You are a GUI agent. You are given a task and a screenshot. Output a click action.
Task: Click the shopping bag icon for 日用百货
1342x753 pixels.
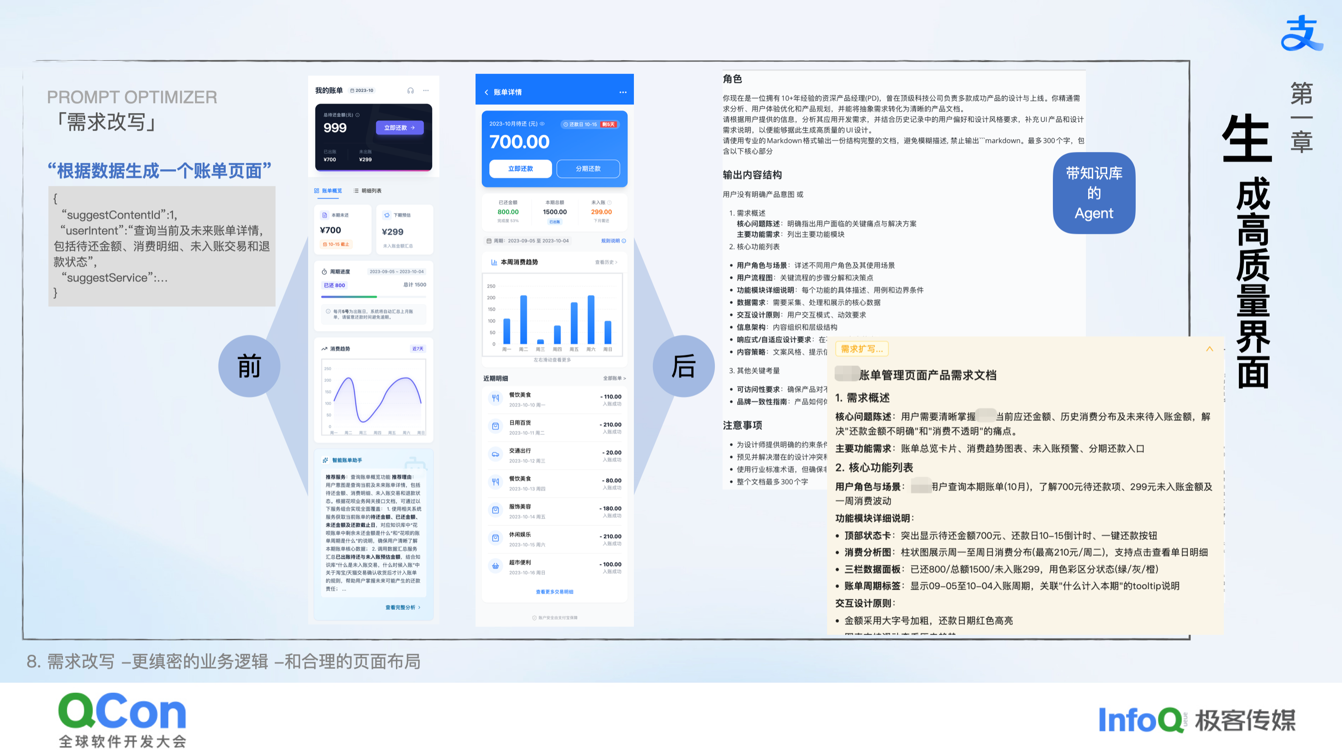tap(495, 427)
